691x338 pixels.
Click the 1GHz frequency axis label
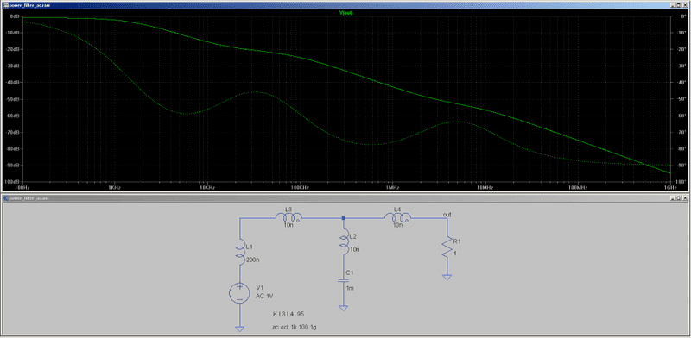(669, 187)
